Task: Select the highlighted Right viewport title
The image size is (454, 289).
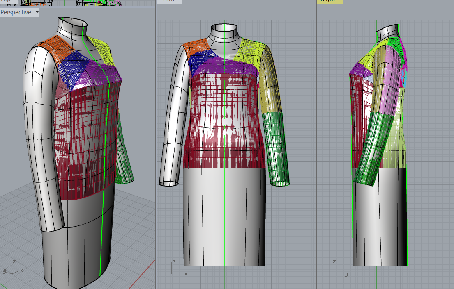Action: click(x=328, y=1)
